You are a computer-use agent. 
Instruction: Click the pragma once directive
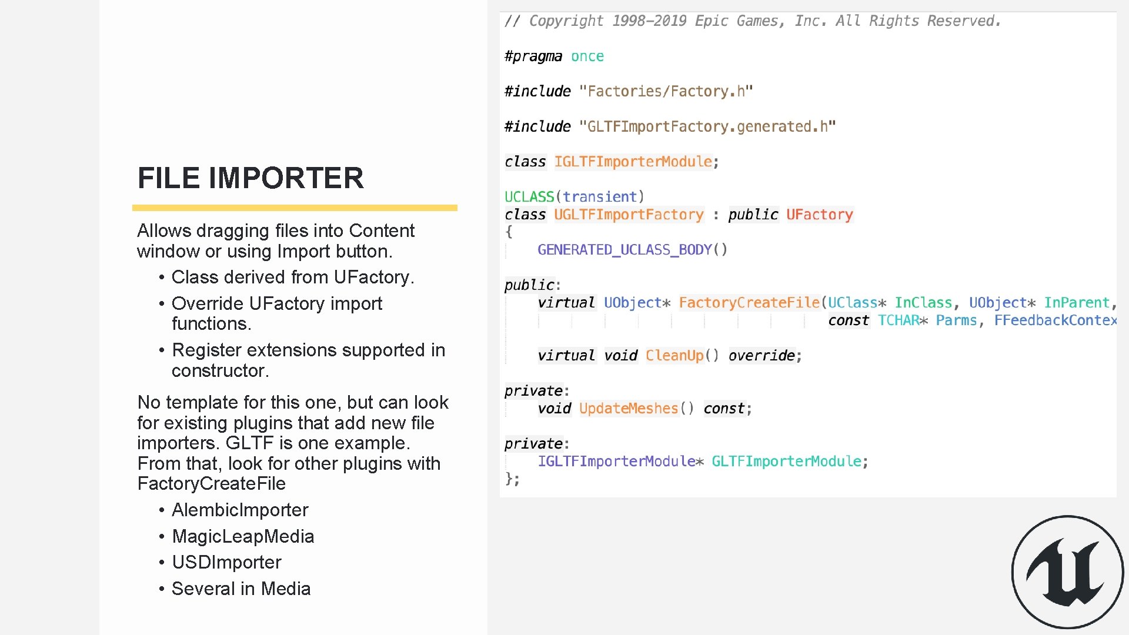coord(554,56)
